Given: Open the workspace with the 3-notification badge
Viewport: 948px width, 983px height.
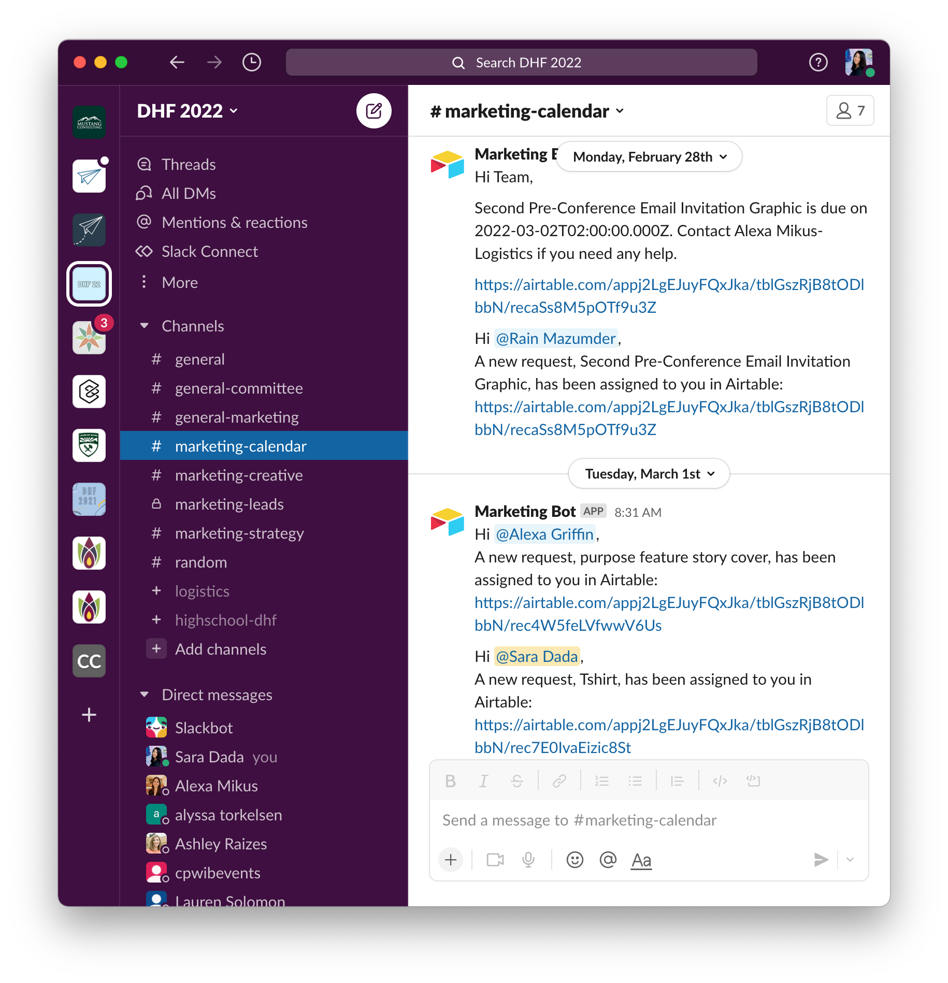Looking at the screenshot, I should click(x=89, y=338).
